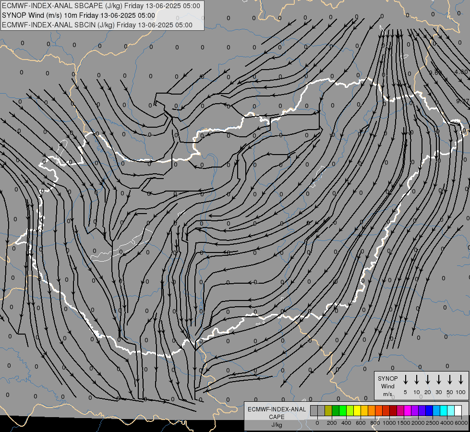Click the 1000 tick label on CAPE scale
The height and width of the screenshot is (432, 470).
coord(389,423)
